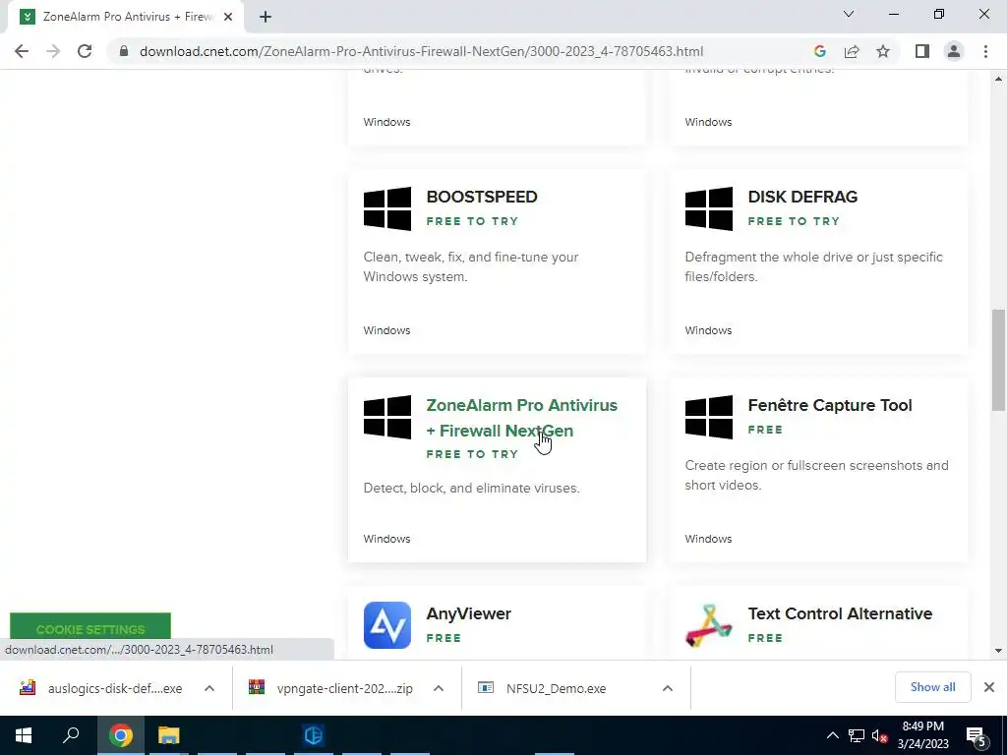
Task: Click the Disk Defrag Windows logo icon
Action: point(709,208)
